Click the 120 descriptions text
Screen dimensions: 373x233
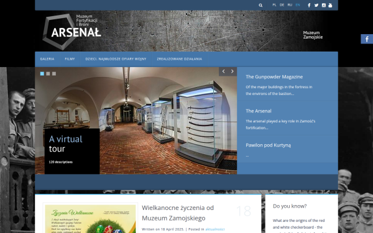(x=61, y=162)
